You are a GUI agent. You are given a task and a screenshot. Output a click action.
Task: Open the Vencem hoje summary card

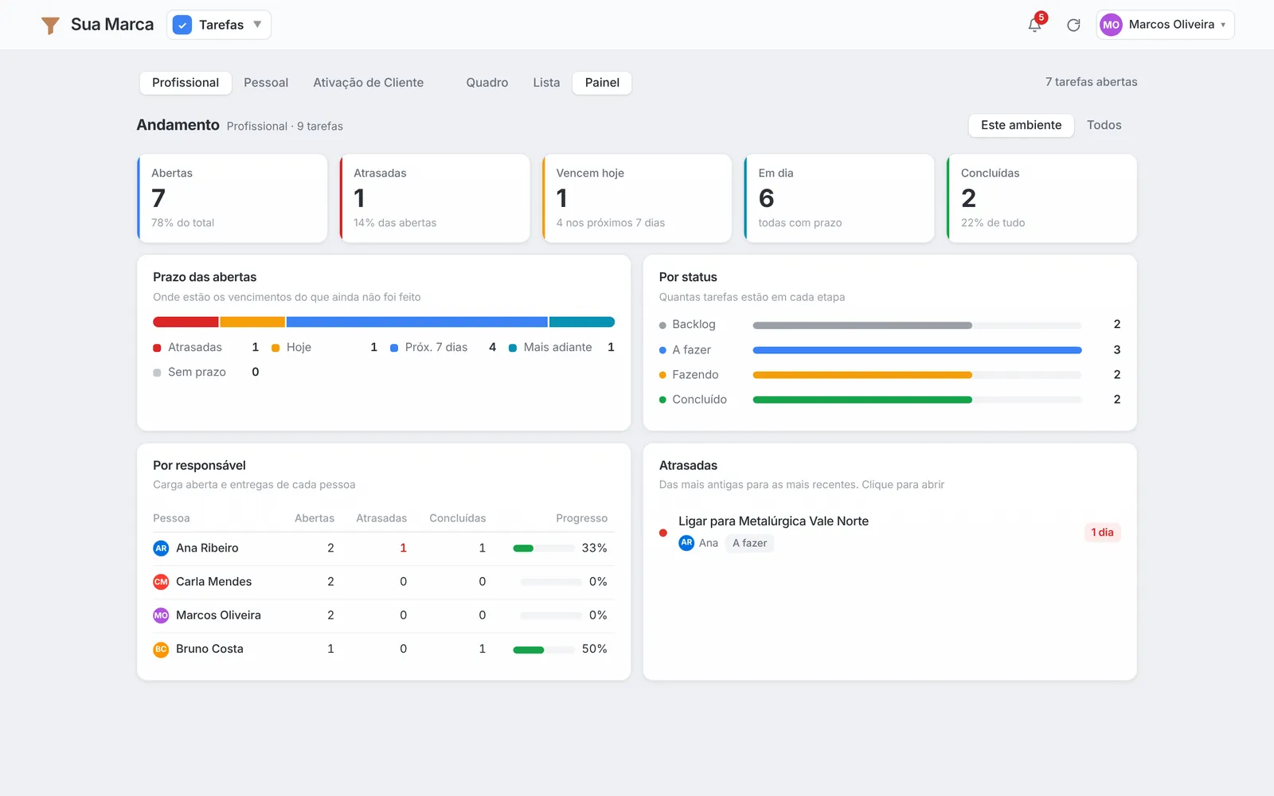tap(637, 198)
